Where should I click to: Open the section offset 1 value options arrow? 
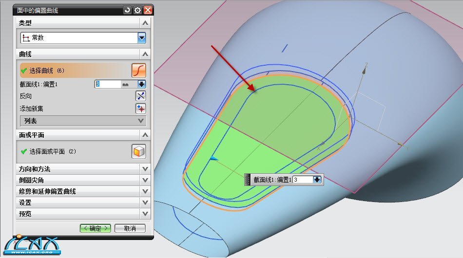(142, 84)
